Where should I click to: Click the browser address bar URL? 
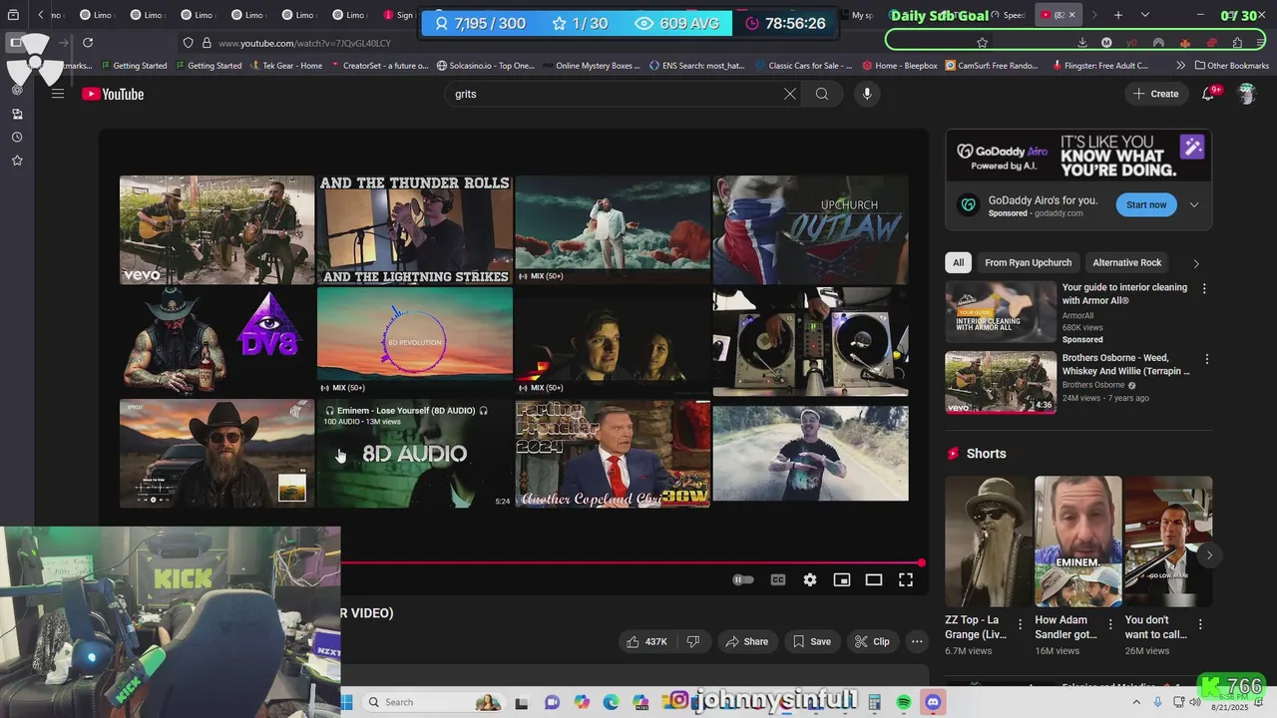[304, 43]
